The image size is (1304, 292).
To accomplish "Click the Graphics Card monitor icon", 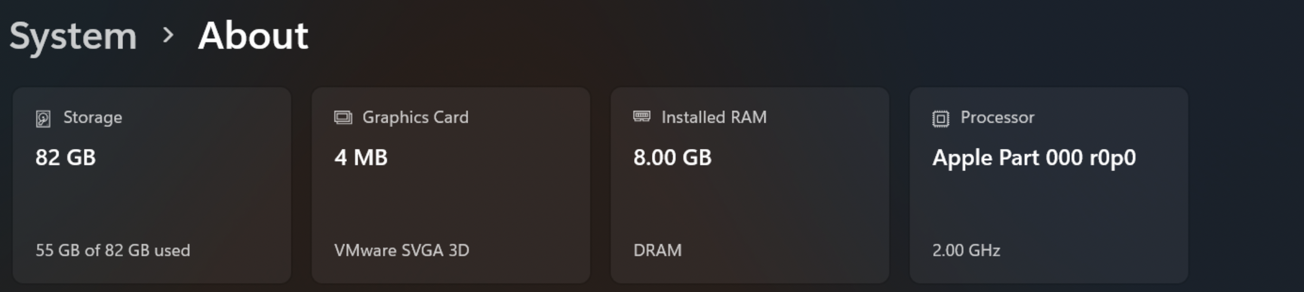I will click(343, 117).
